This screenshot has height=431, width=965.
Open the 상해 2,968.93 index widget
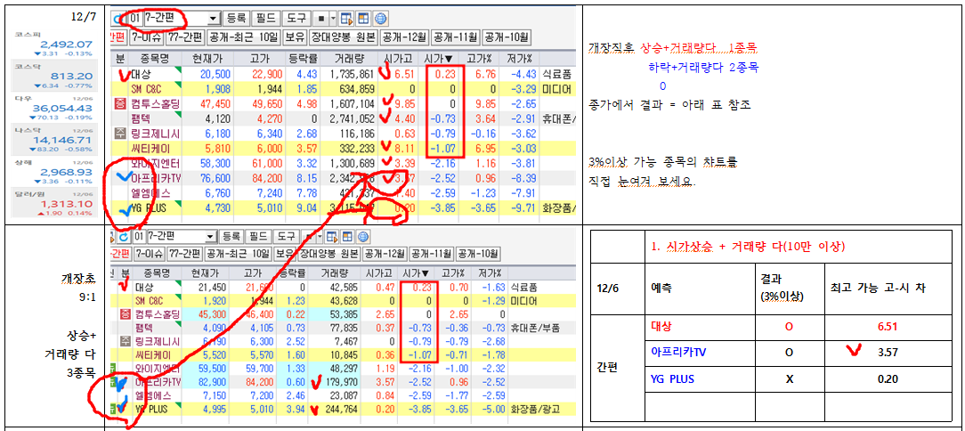55,173
